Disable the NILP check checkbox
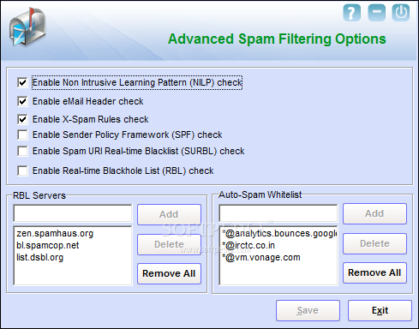Screen dimensions: 419x329 coord(22,83)
